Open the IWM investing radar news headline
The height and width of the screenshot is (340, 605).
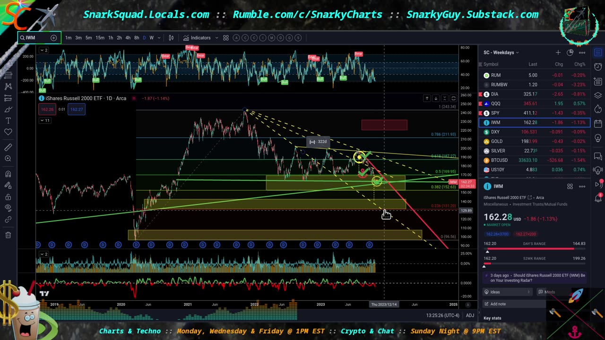pos(537,278)
